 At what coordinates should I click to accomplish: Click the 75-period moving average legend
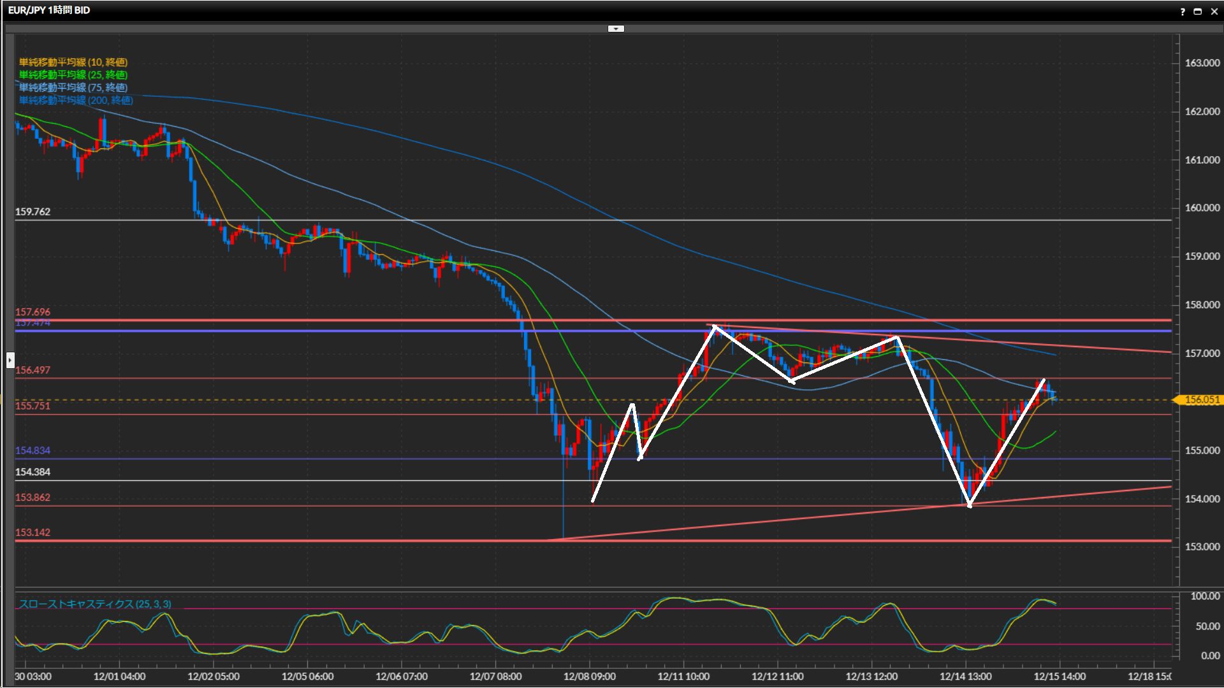pos(73,87)
